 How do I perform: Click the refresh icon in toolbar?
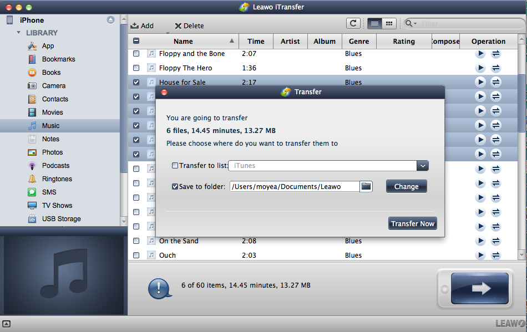click(353, 23)
